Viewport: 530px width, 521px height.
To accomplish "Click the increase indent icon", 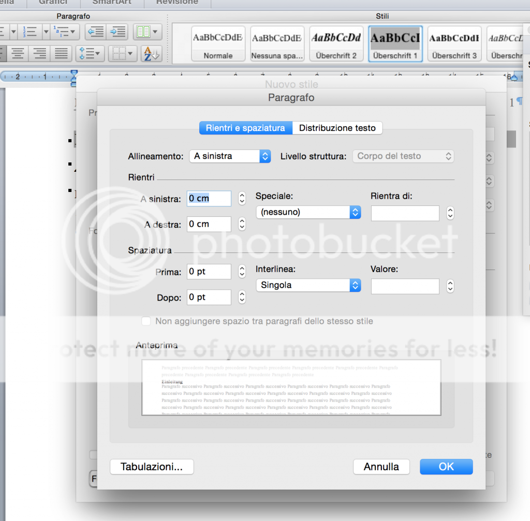I will [x=117, y=32].
